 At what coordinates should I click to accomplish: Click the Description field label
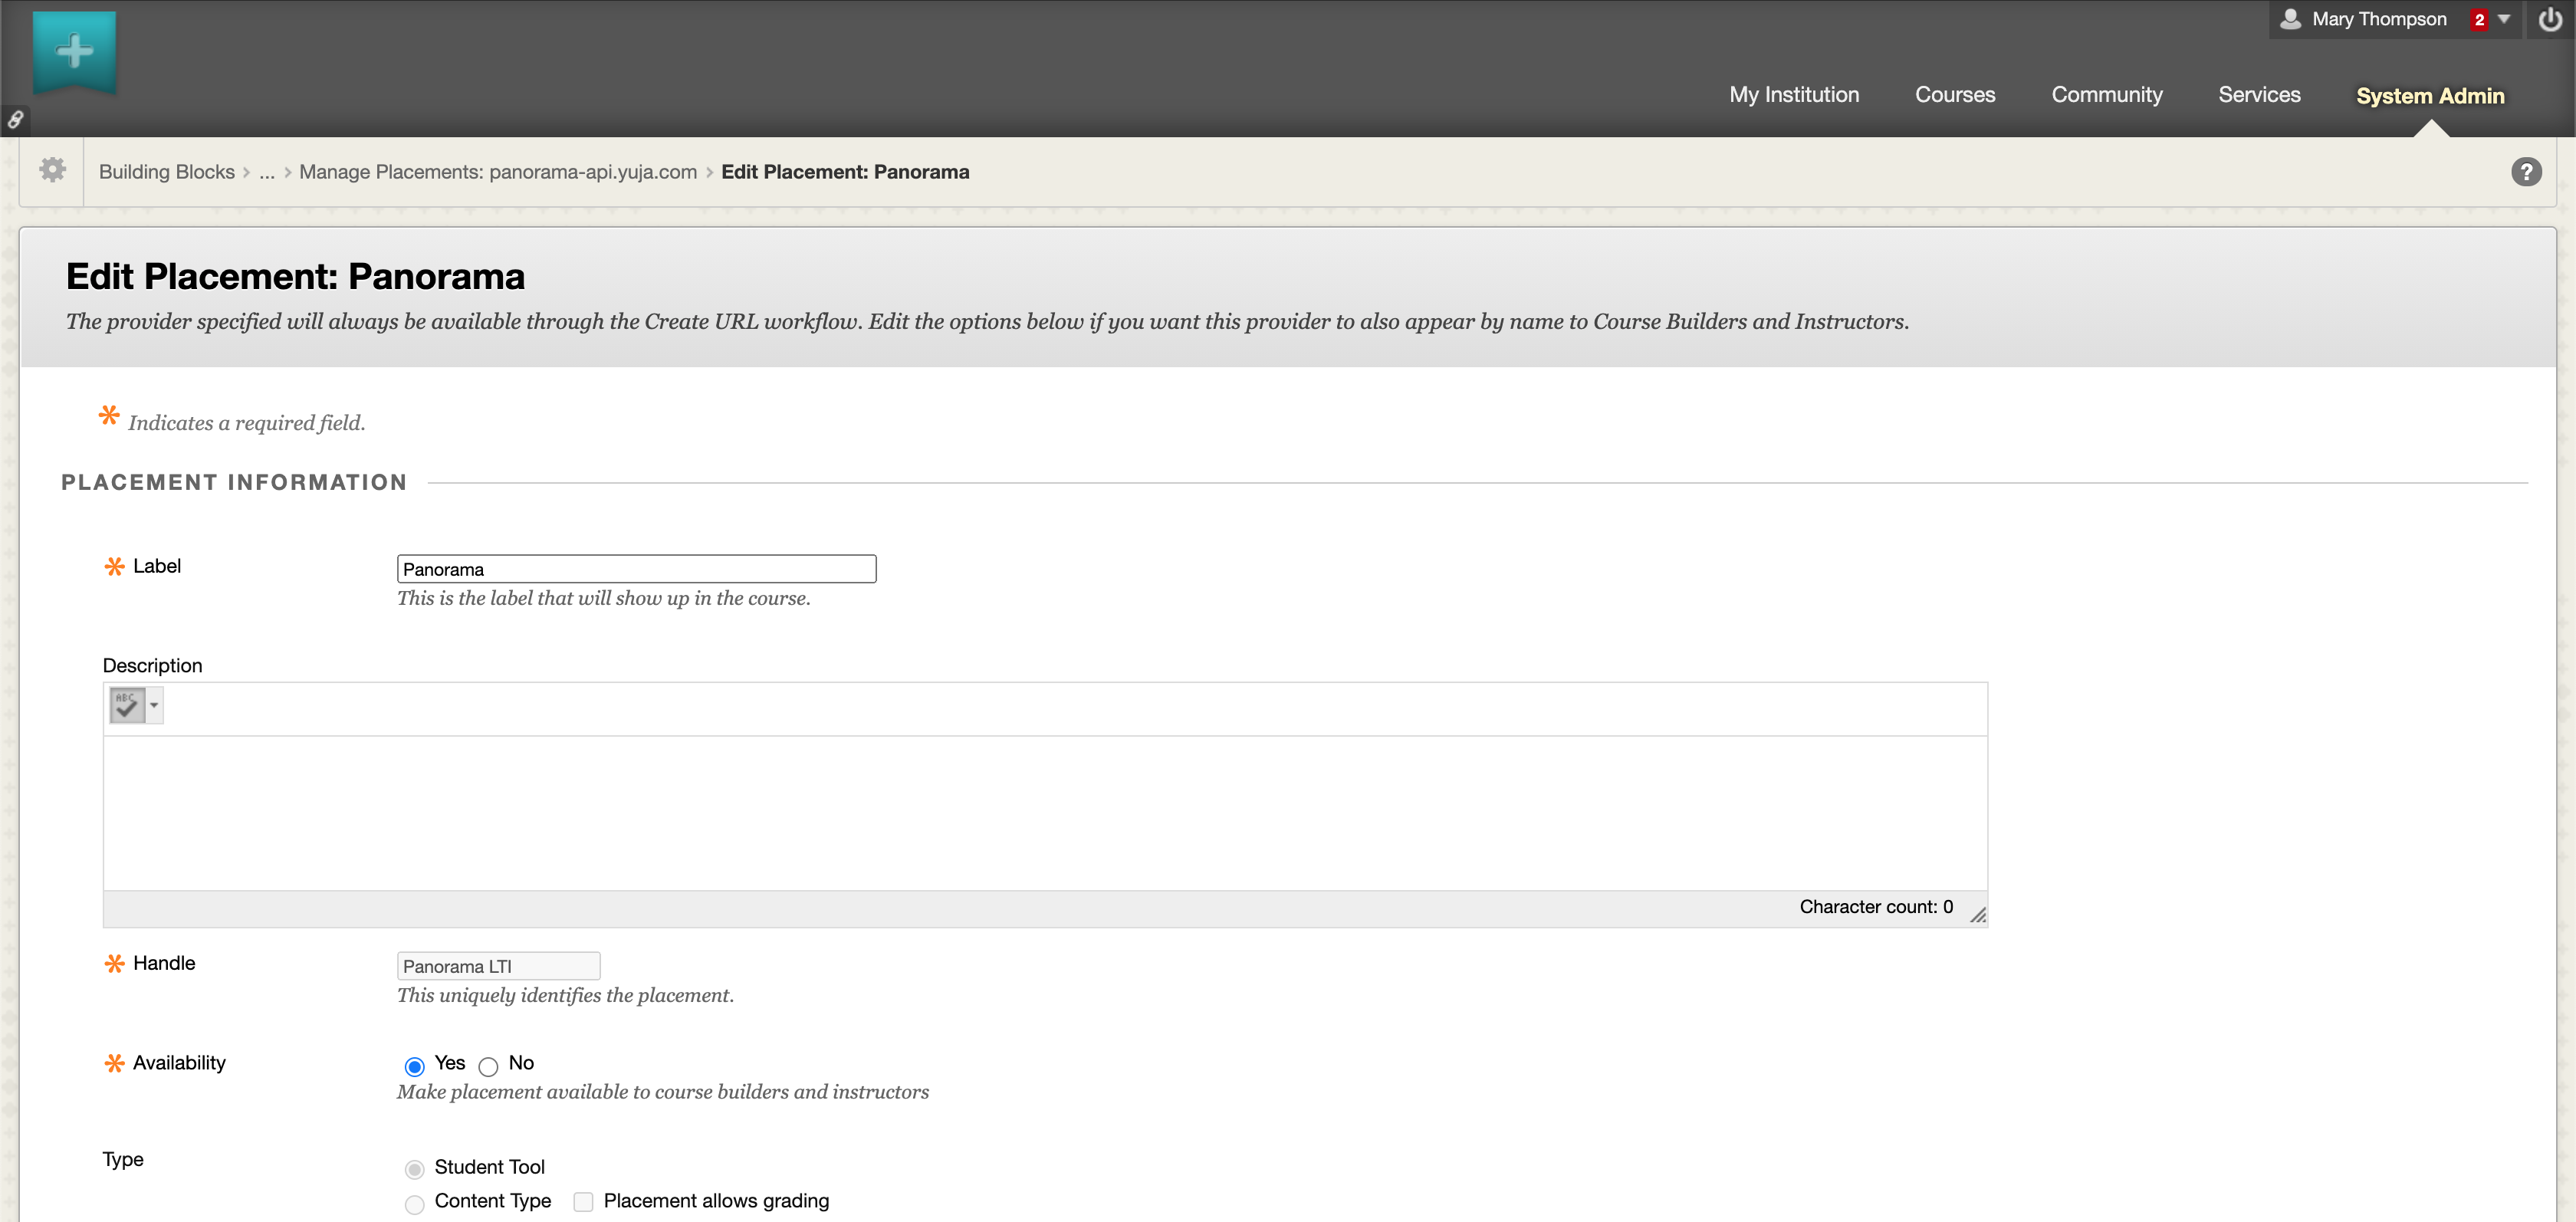point(152,666)
